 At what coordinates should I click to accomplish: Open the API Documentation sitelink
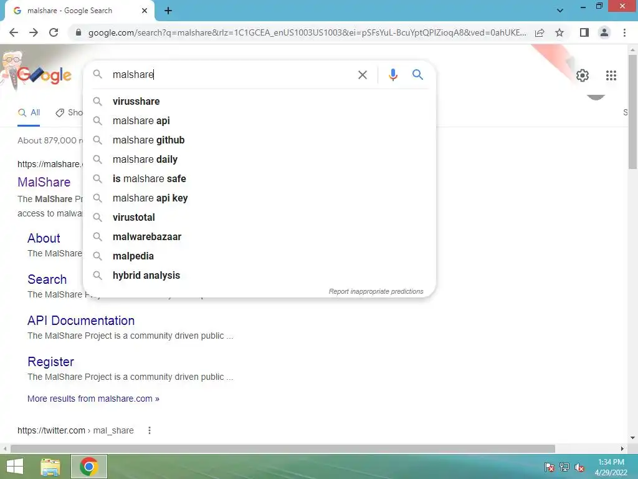tap(81, 321)
